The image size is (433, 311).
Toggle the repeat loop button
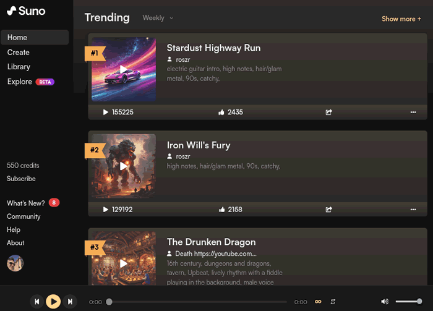click(333, 302)
